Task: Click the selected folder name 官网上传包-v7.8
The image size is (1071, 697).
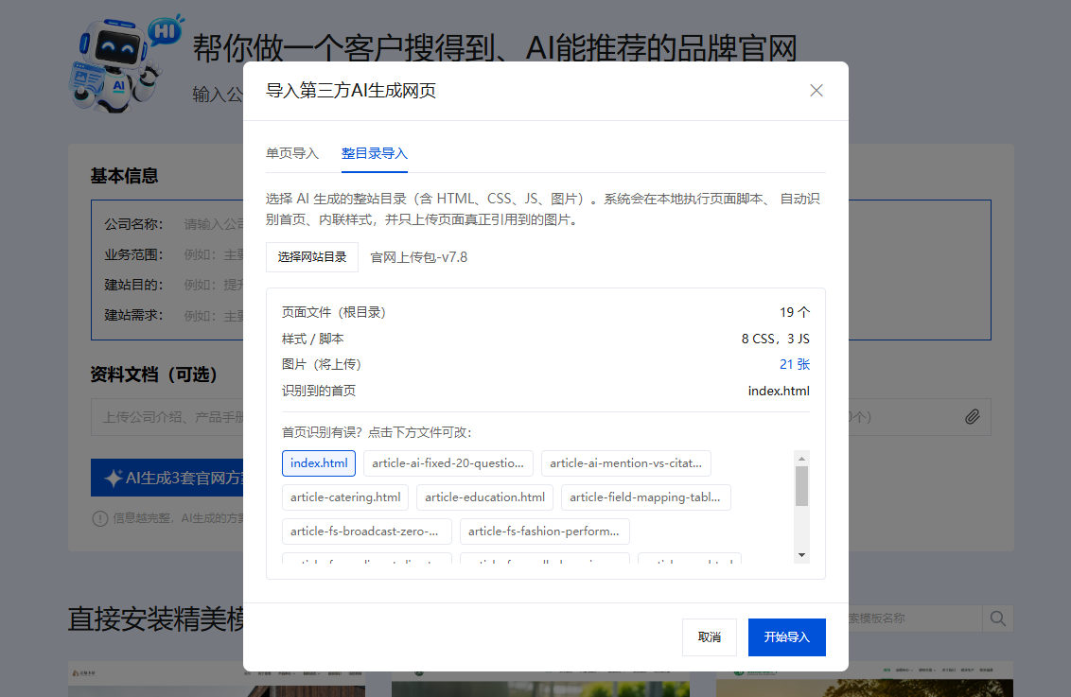Action: point(419,257)
